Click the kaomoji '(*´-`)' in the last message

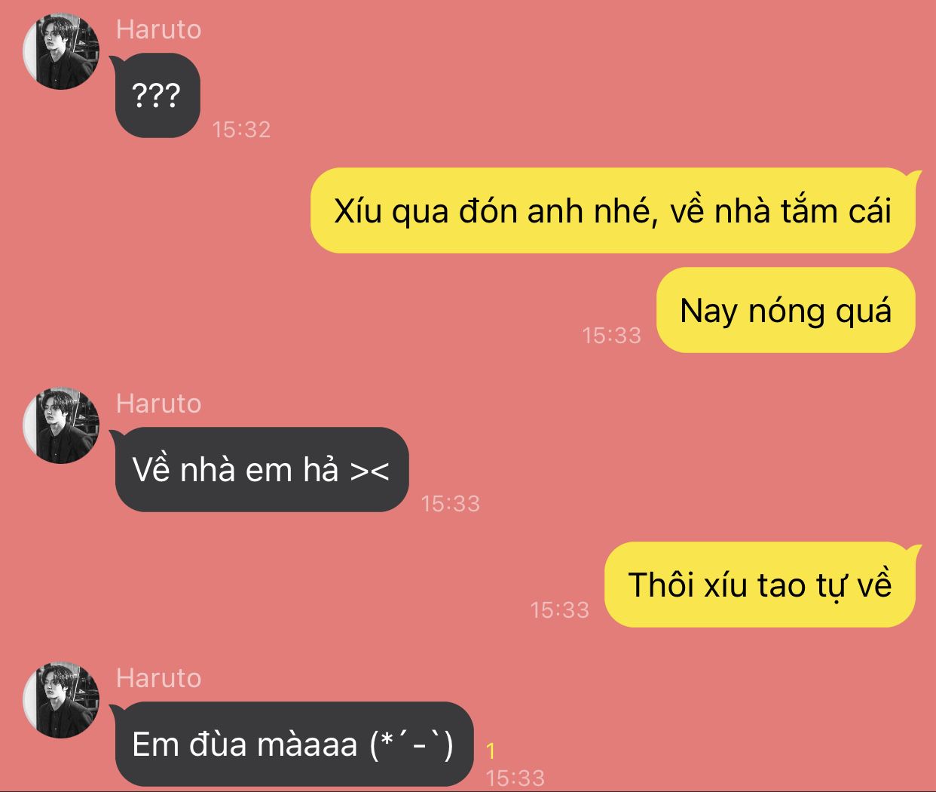pos(413,744)
